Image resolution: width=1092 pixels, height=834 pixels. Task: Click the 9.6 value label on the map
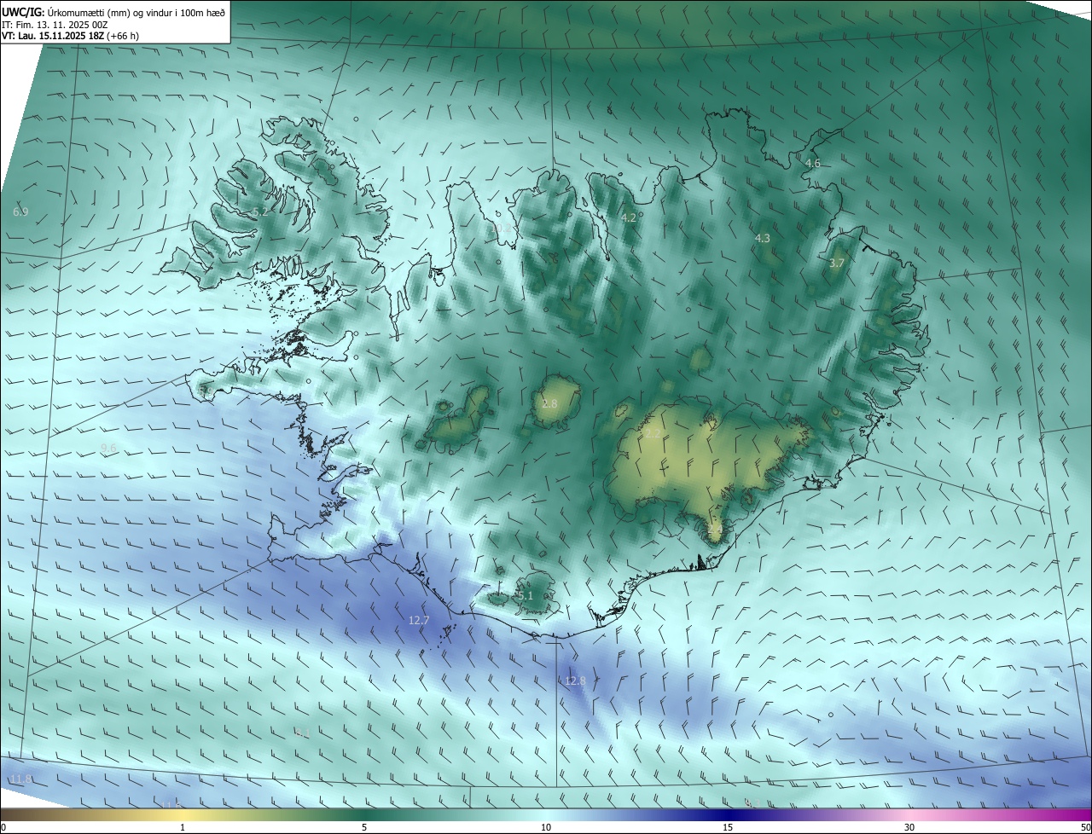pos(108,448)
